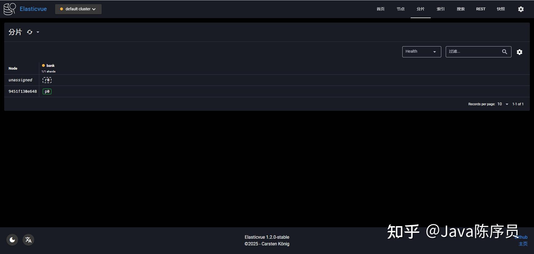This screenshot has width=534, height=254.
Task: Select the p0 primary shard chip
Action: 47,91
